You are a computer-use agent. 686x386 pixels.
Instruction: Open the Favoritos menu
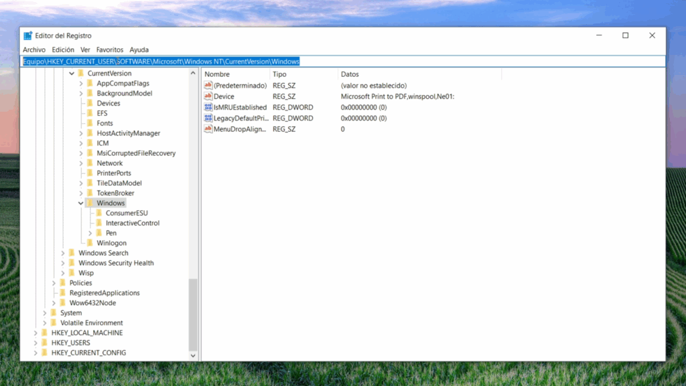pyautogui.click(x=110, y=50)
